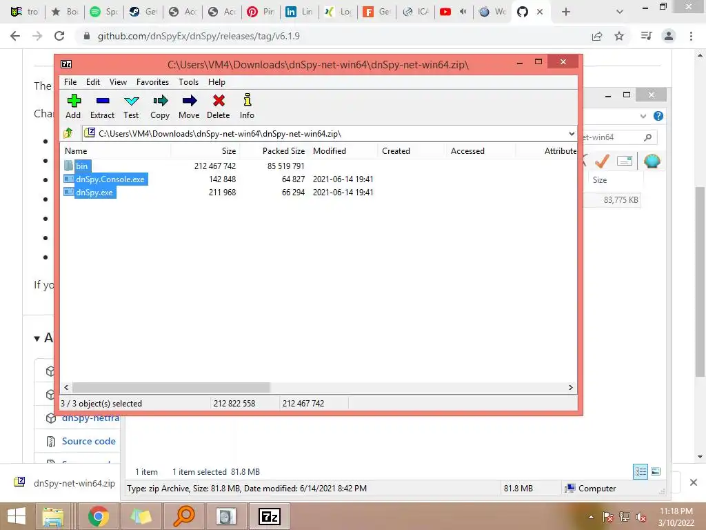The width and height of the screenshot is (706, 530).
Task: Click the share page icon in address bar
Action: pos(597,36)
